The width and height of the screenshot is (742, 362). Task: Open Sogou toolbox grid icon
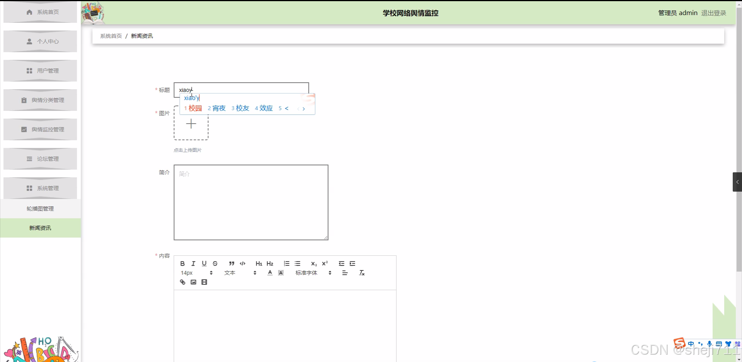click(x=737, y=344)
